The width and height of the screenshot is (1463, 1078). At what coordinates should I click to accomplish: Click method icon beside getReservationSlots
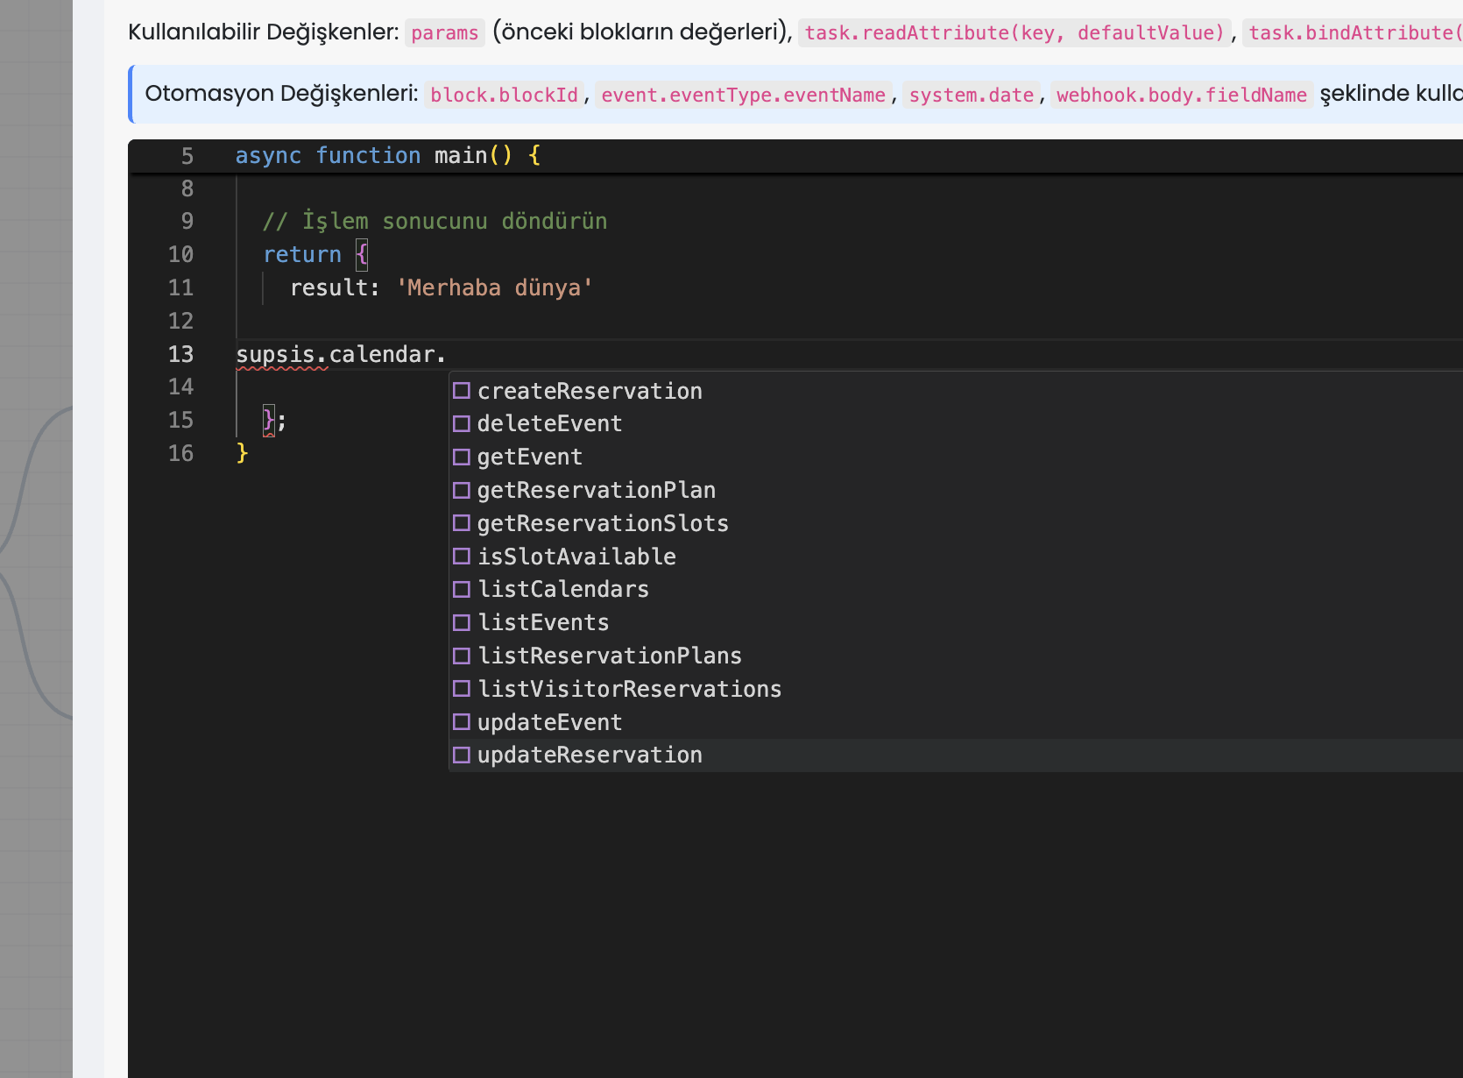point(462,523)
